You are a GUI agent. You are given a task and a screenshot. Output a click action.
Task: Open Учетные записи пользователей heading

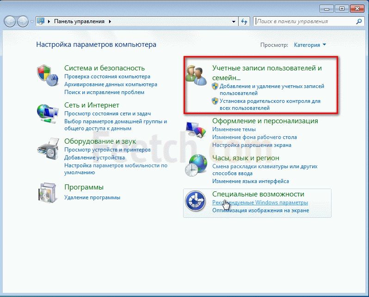267,73
